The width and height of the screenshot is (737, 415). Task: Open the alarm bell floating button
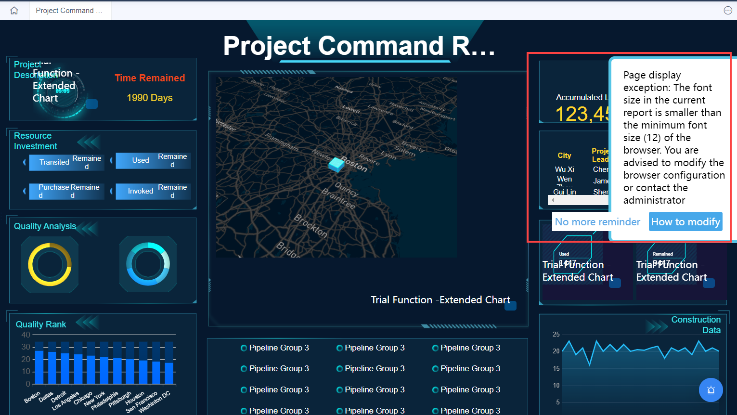point(711,390)
